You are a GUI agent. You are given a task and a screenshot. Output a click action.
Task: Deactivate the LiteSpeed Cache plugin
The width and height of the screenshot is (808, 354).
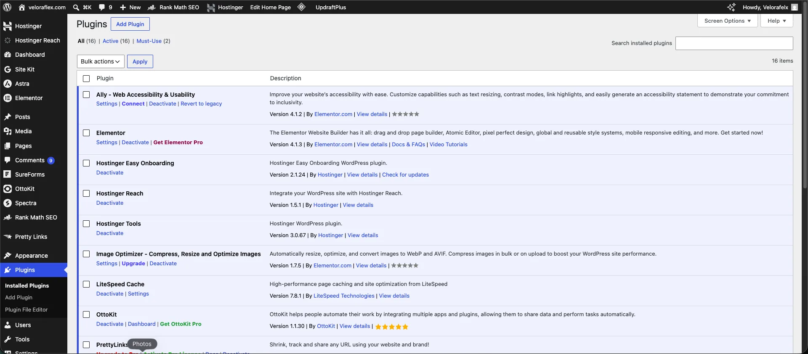[110, 294]
